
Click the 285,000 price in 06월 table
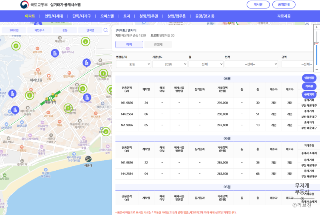click(222, 163)
